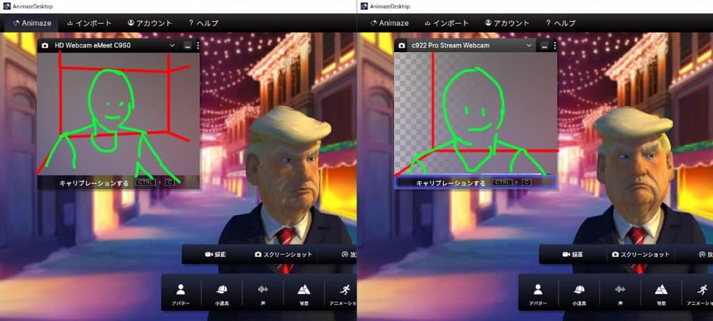Viewport: 713px width, 321px height.
Task: Collapse the HD Webcam eMeet C960 preview panel
Action: [x=187, y=46]
